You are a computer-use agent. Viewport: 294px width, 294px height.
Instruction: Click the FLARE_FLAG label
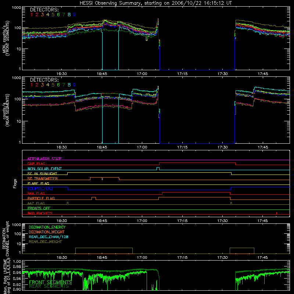pyautogui.click(x=38, y=183)
